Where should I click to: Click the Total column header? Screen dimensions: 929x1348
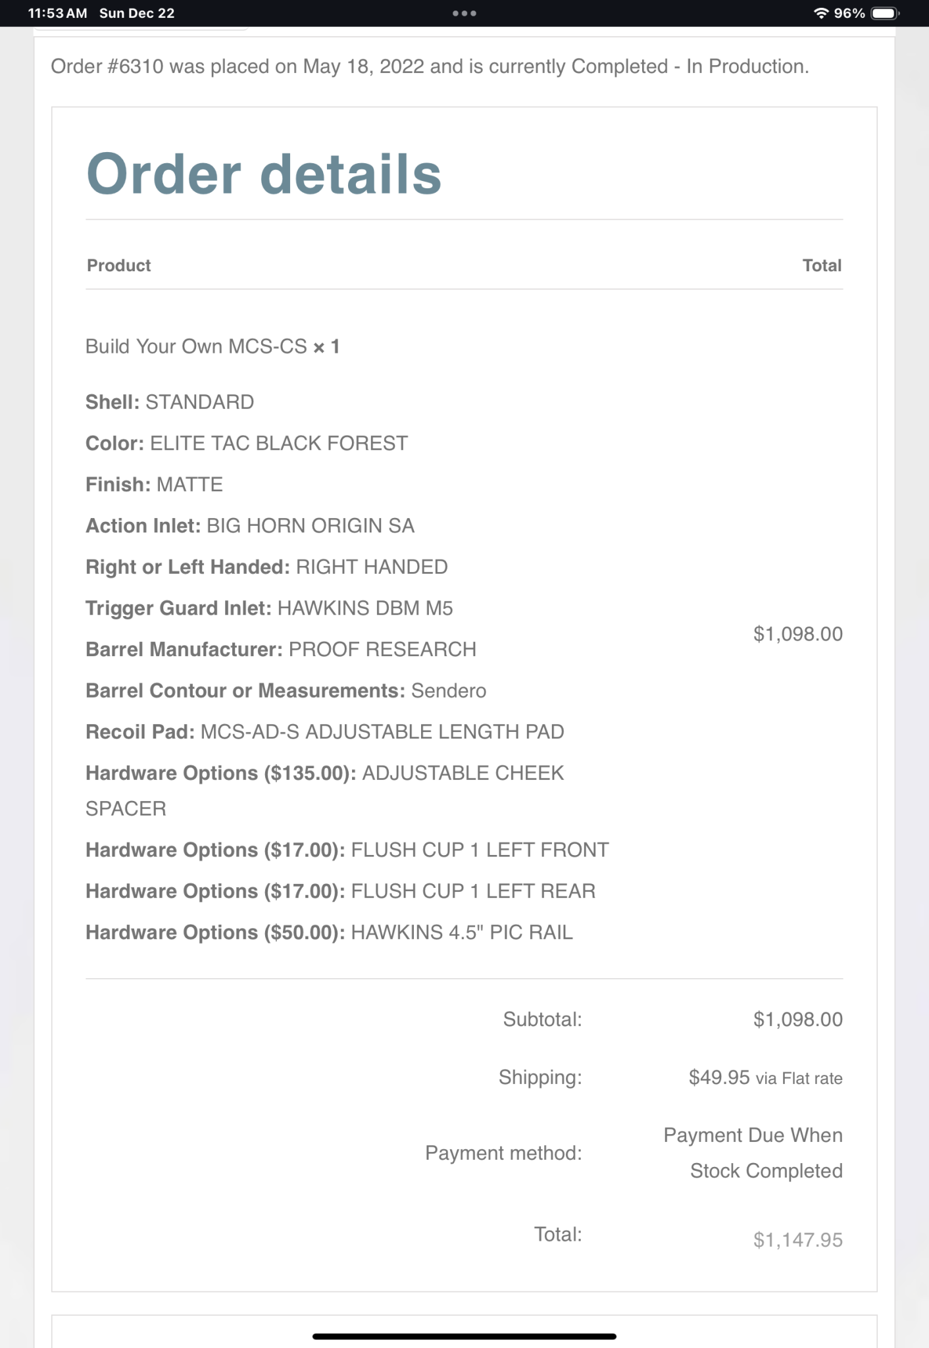point(822,265)
